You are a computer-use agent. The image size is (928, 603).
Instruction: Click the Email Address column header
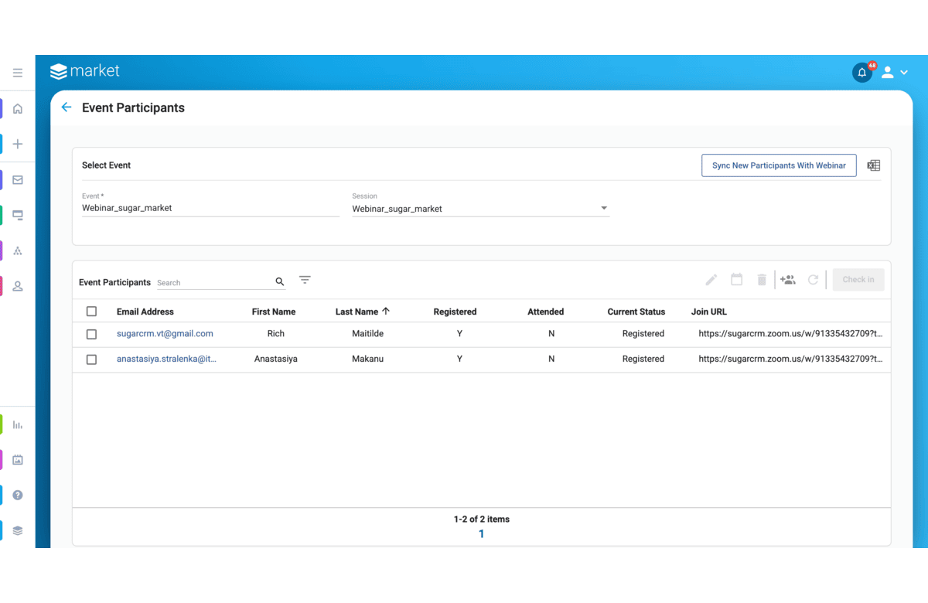145,312
